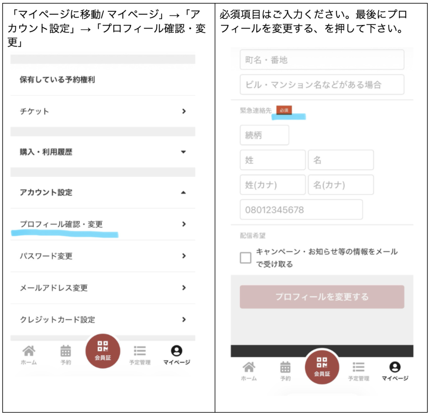Click the 続柄 input field

point(264,136)
